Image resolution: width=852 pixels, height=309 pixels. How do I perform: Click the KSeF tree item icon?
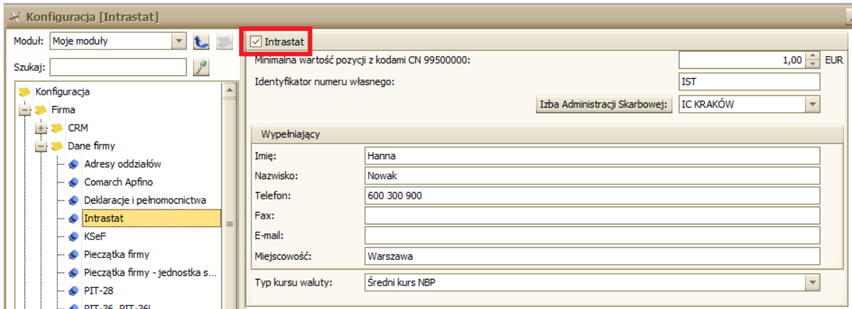pos(74,235)
